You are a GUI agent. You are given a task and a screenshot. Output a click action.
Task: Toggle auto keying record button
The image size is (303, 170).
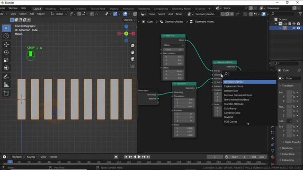point(116,157)
